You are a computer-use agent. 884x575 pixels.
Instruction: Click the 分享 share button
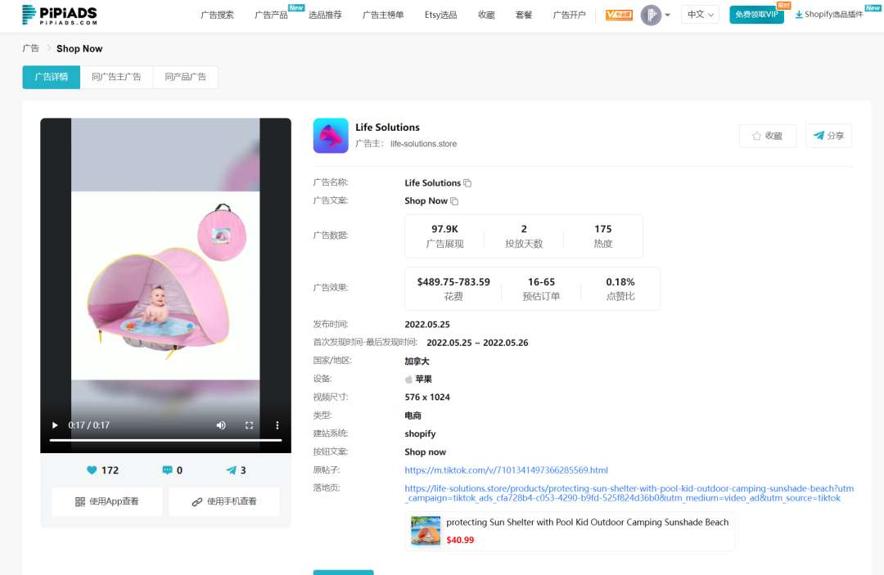click(828, 136)
